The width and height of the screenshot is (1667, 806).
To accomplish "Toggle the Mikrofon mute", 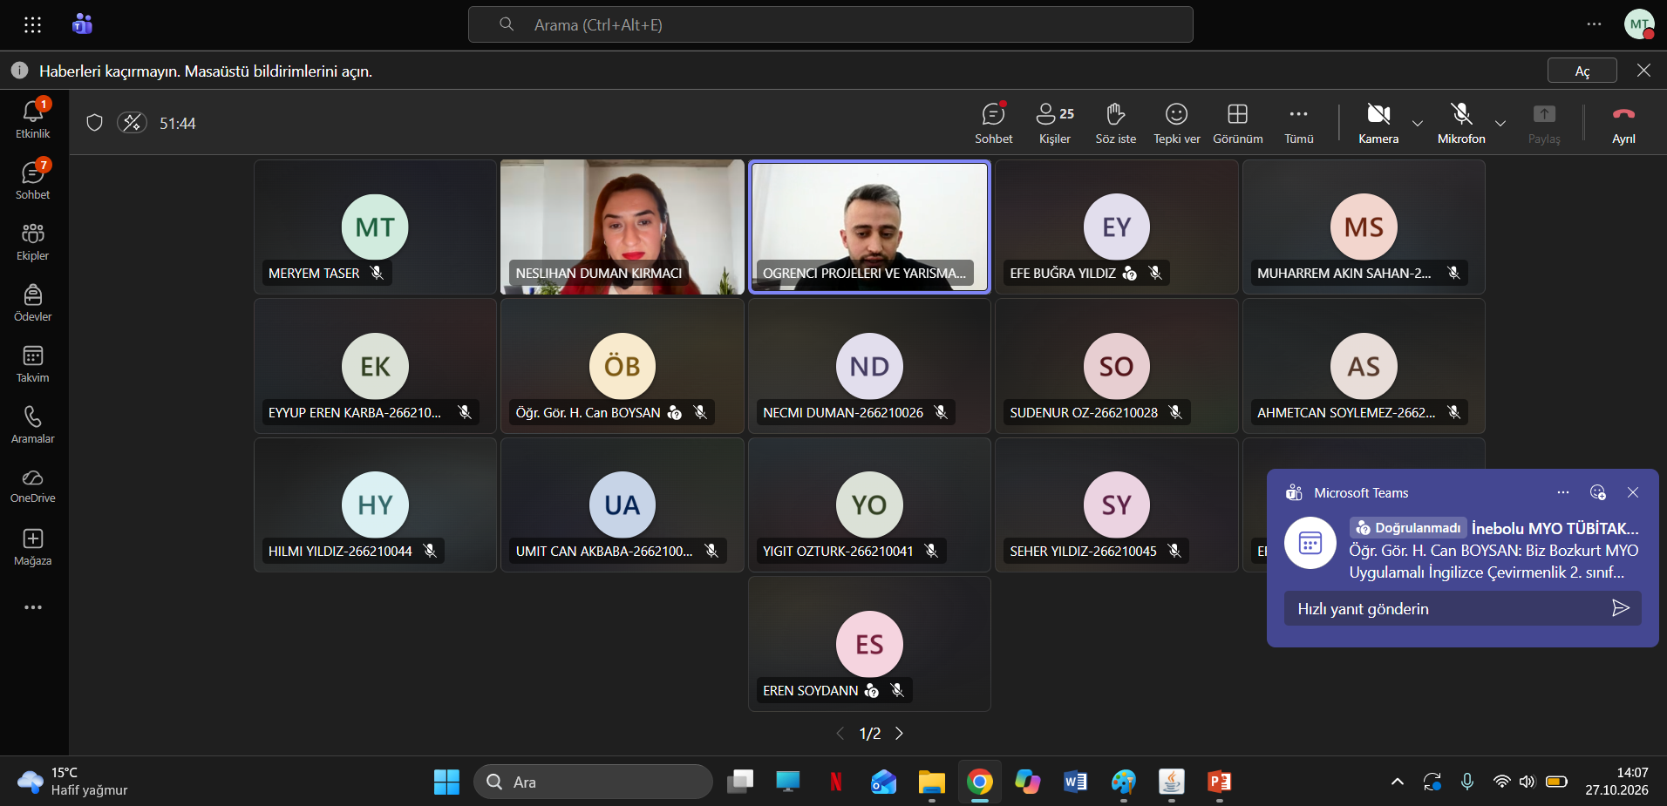I will click(x=1461, y=123).
